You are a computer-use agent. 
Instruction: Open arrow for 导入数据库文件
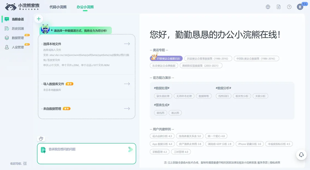(x=127, y=84)
